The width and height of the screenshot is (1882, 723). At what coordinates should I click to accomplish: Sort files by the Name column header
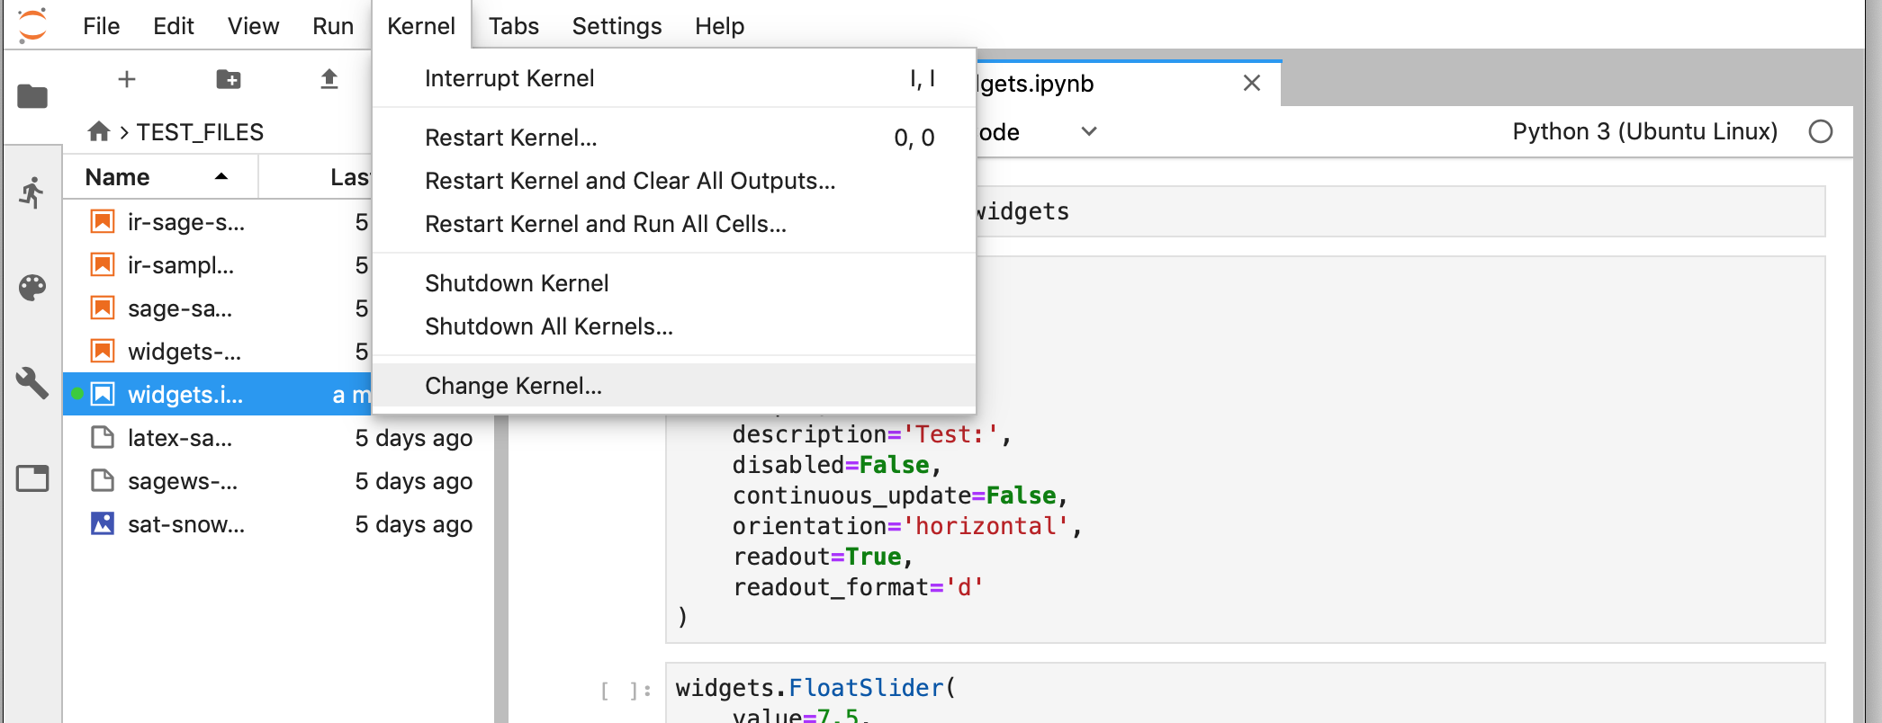pos(118,177)
